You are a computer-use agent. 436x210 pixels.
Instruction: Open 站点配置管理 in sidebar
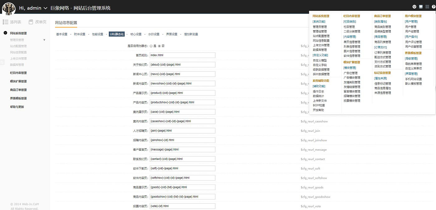point(18,46)
